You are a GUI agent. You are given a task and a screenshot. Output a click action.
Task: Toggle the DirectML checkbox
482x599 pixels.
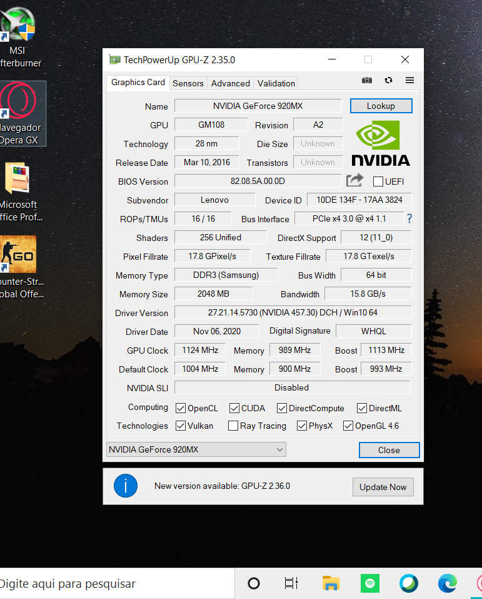coord(362,408)
